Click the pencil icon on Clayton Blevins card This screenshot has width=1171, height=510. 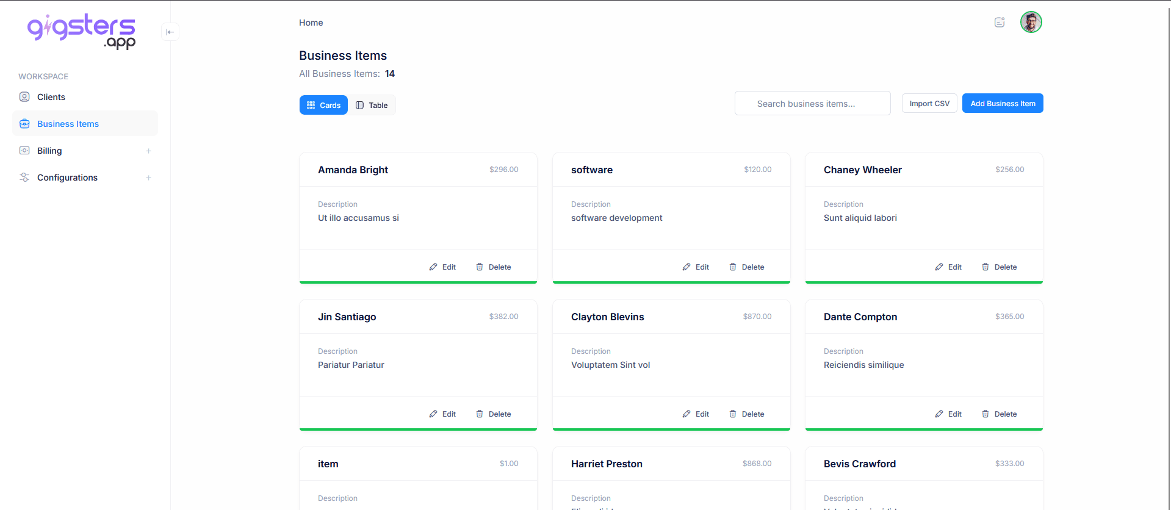tap(686, 414)
